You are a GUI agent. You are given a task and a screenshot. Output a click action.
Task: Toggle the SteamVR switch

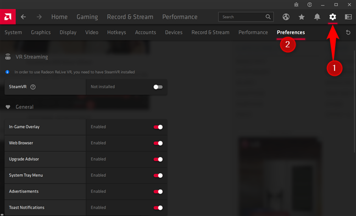coord(158,87)
